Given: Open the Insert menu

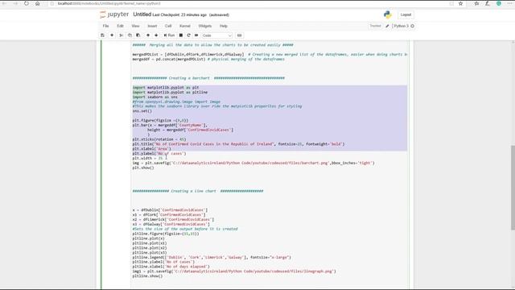Looking at the screenshot, I should click(152, 26).
